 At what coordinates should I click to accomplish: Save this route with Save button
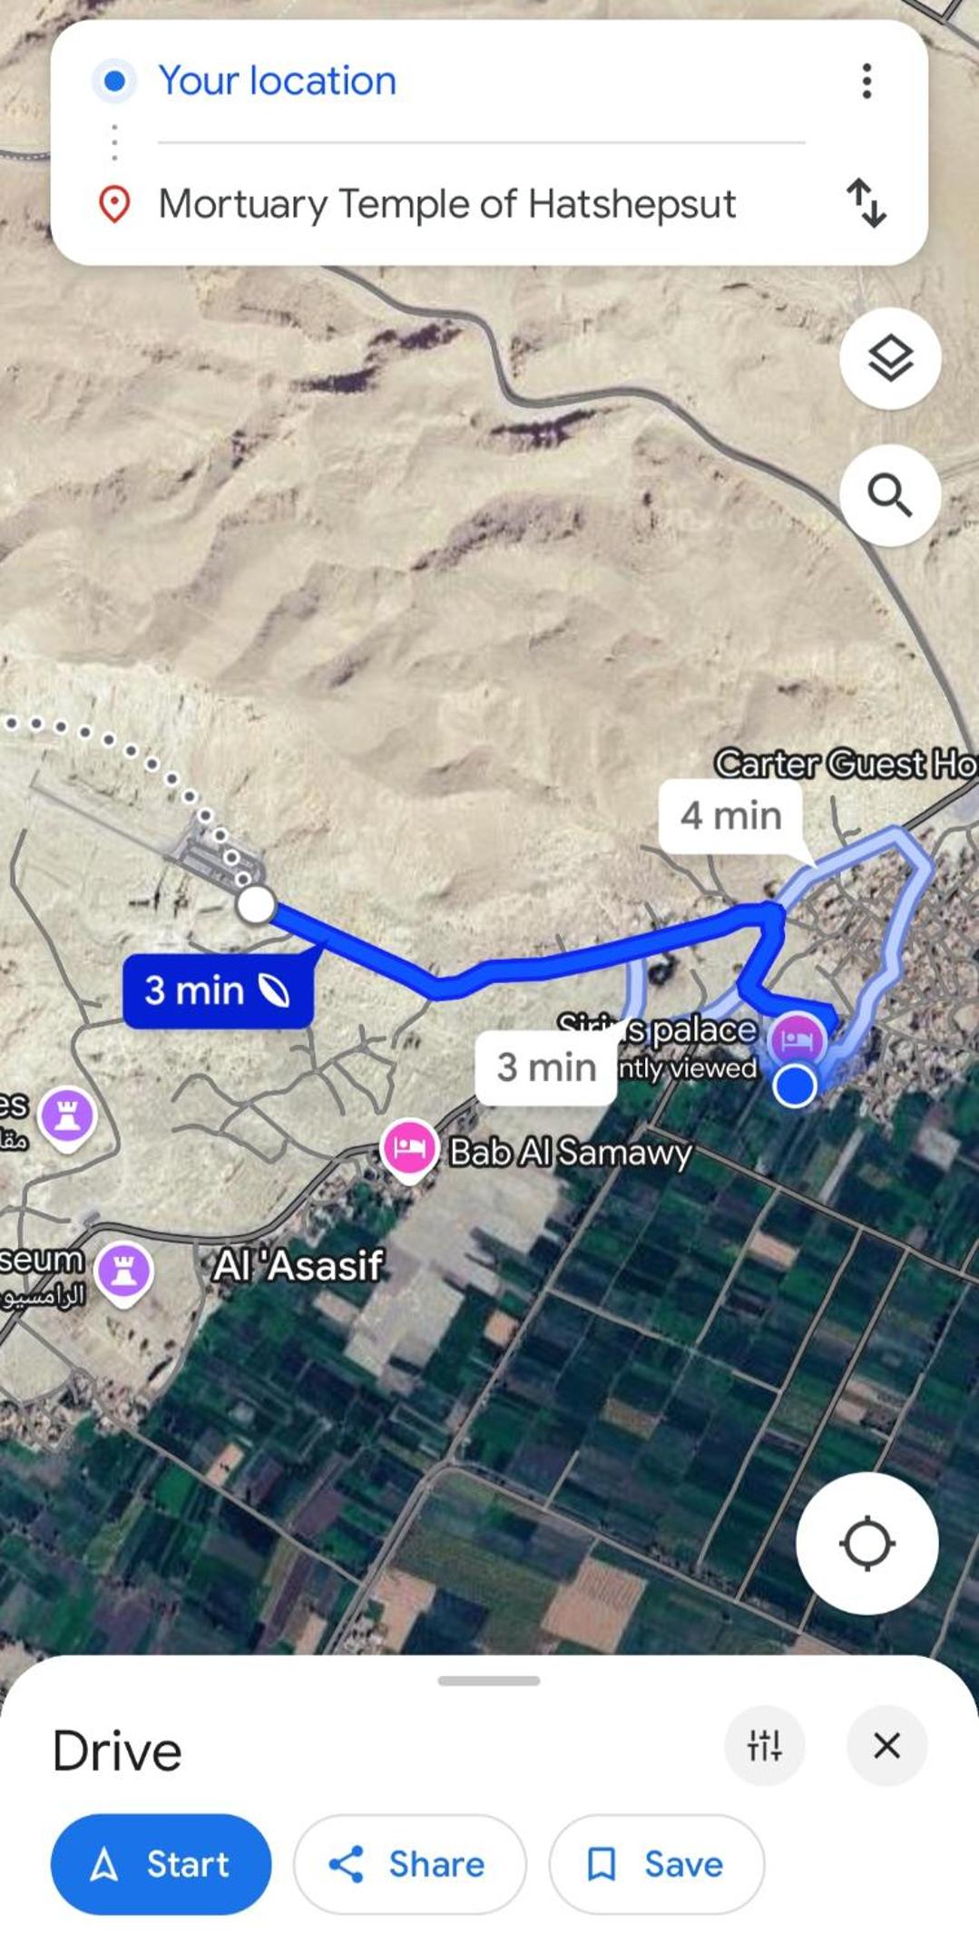(x=656, y=1864)
